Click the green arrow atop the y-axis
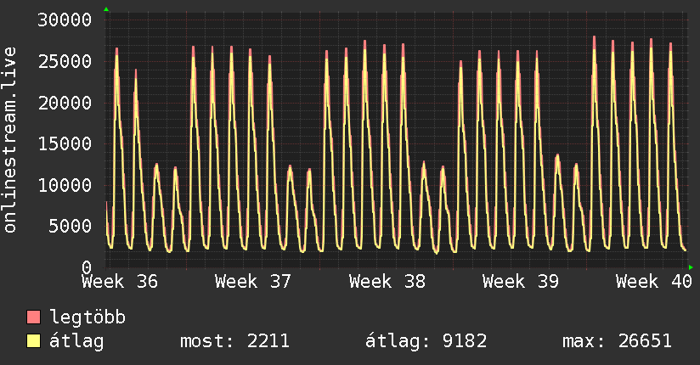Viewport: 700px width, 365px height. tap(106, 9)
